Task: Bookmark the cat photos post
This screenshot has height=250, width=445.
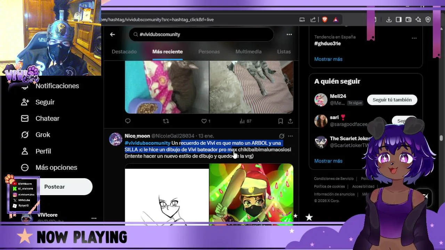Action: click(x=280, y=121)
